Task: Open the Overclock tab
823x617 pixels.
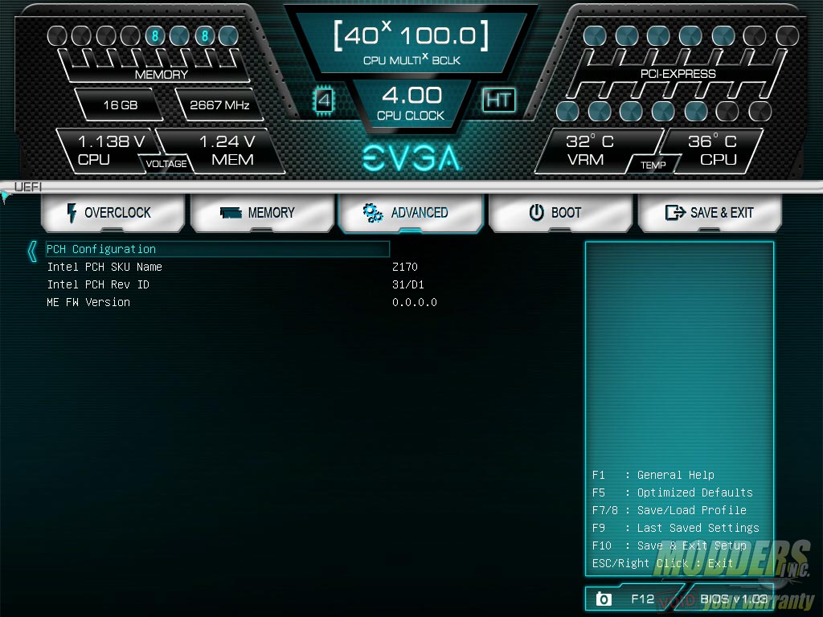Action: click(113, 213)
